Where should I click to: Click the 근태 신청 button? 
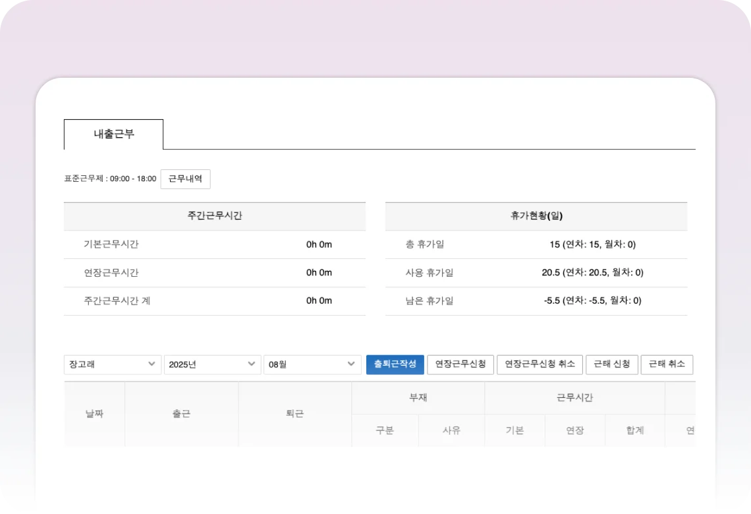(611, 364)
